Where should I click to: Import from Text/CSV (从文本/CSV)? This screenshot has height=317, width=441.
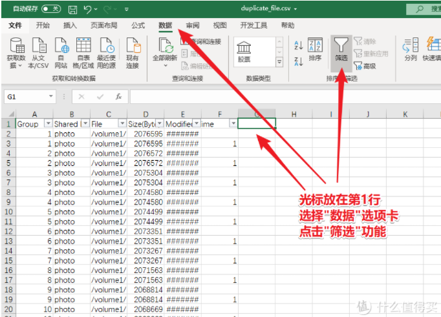(x=39, y=52)
